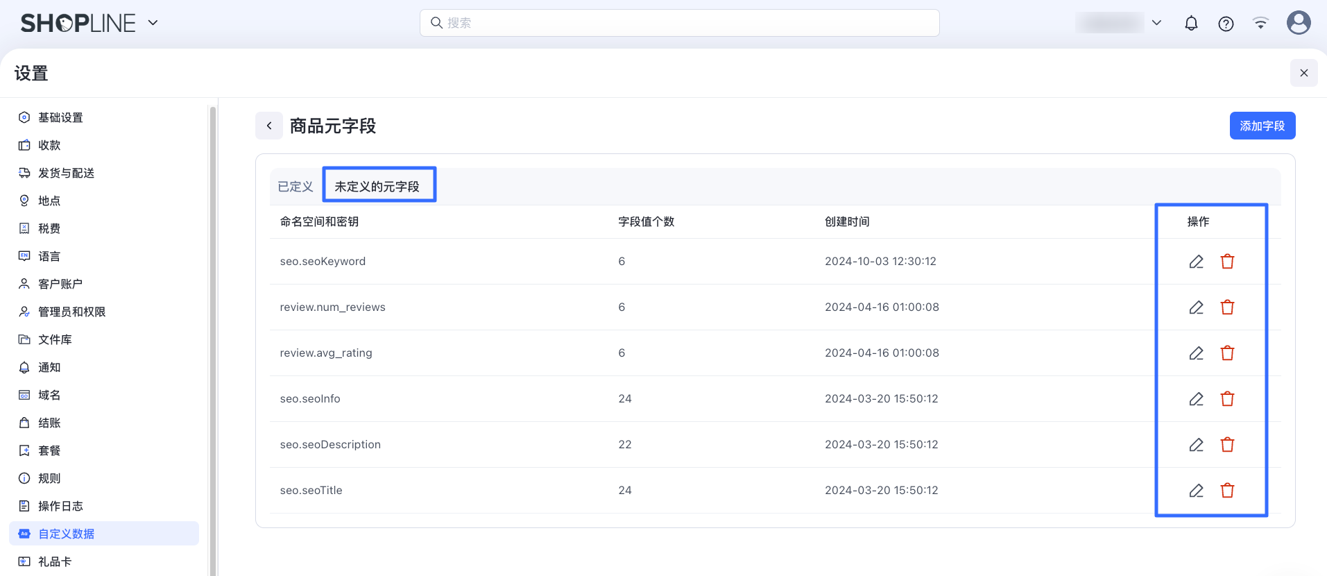Open the notifications bell
The height and width of the screenshot is (576, 1327).
pyautogui.click(x=1191, y=24)
